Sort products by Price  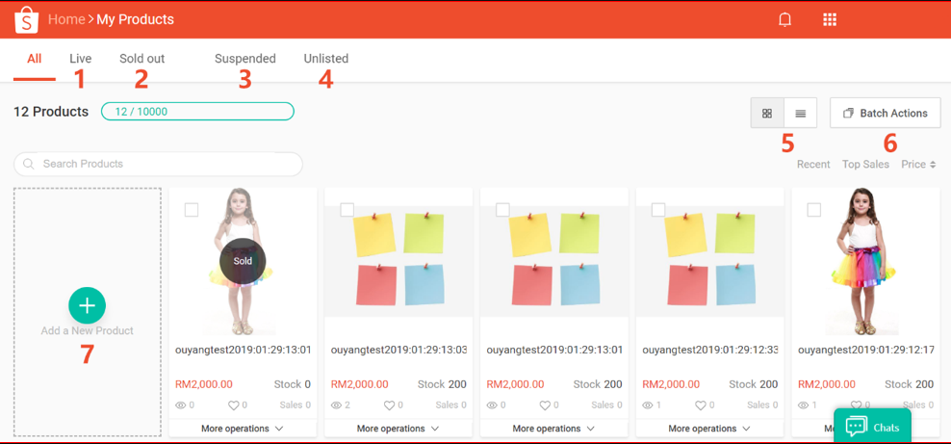(x=918, y=165)
